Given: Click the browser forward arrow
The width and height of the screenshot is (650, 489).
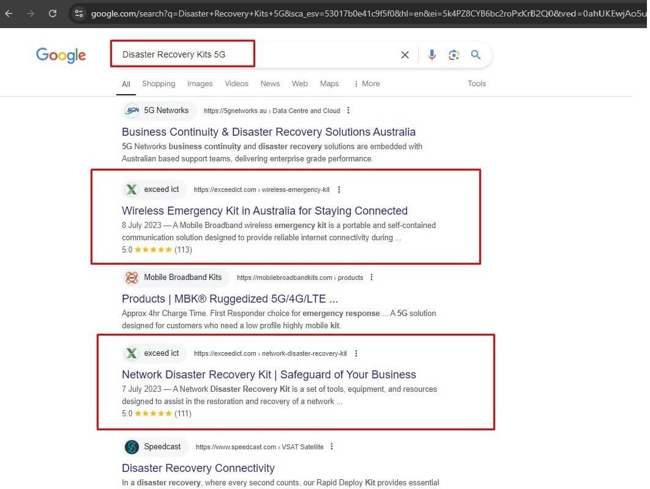Looking at the screenshot, I should point(30,13).
